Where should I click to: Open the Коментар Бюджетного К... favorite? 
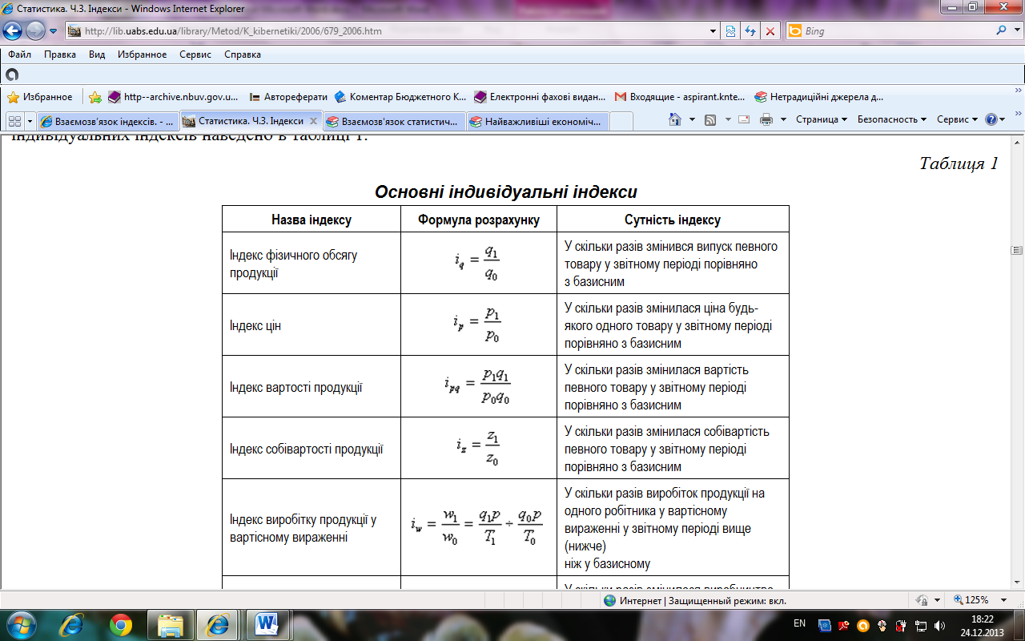400,97
